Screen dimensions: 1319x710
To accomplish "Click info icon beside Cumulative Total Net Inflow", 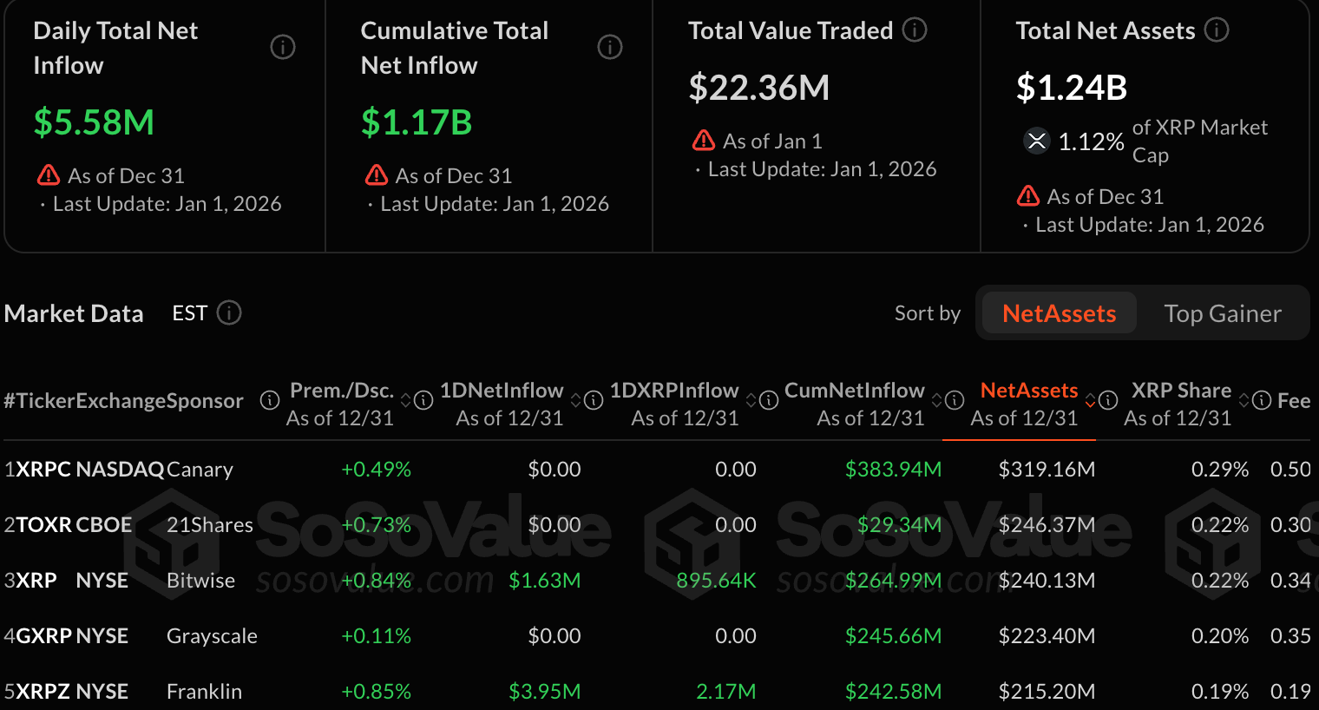I will pos(610,47).
